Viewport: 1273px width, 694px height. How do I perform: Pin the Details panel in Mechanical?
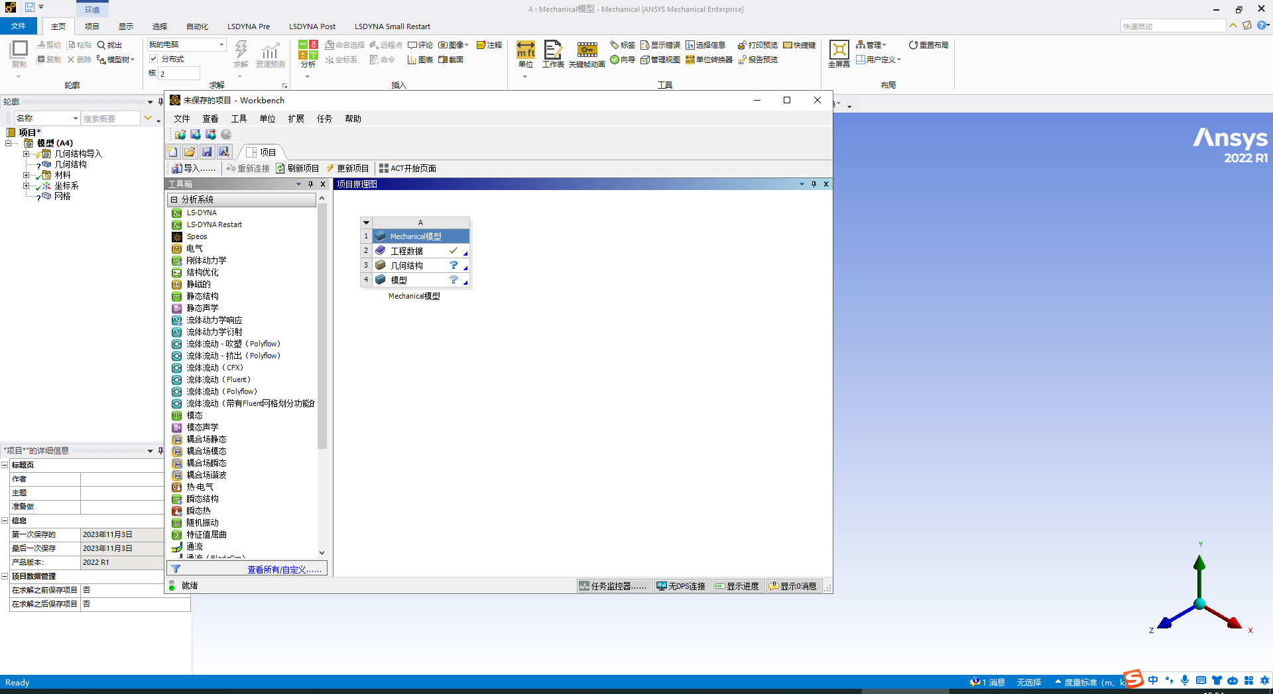coord(160,450)
